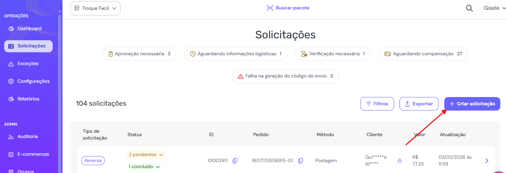This screenshot has width=506, height=173.
Task: Click the lock icon beside client name
Action: (x=399, y=161)
